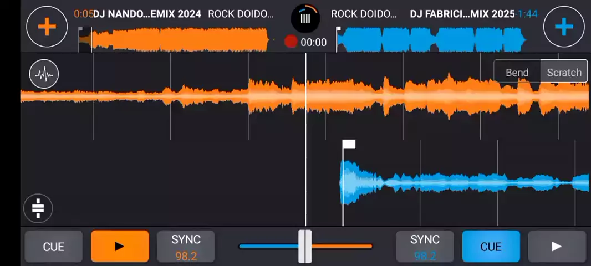Tap the right ROCK DOIDO artist label
Viewport: 591px width, 266px height.
(364, 14)
